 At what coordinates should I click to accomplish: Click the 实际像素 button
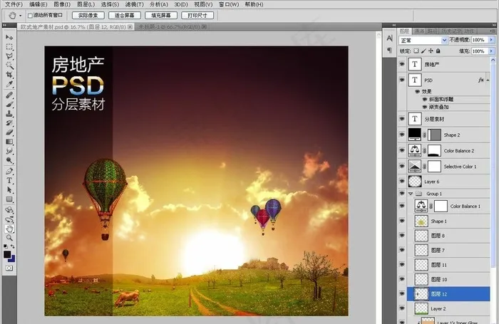pyautogui.click(x=88, y=15)
